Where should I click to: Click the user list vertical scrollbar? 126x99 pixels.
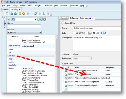pos(56,64)
